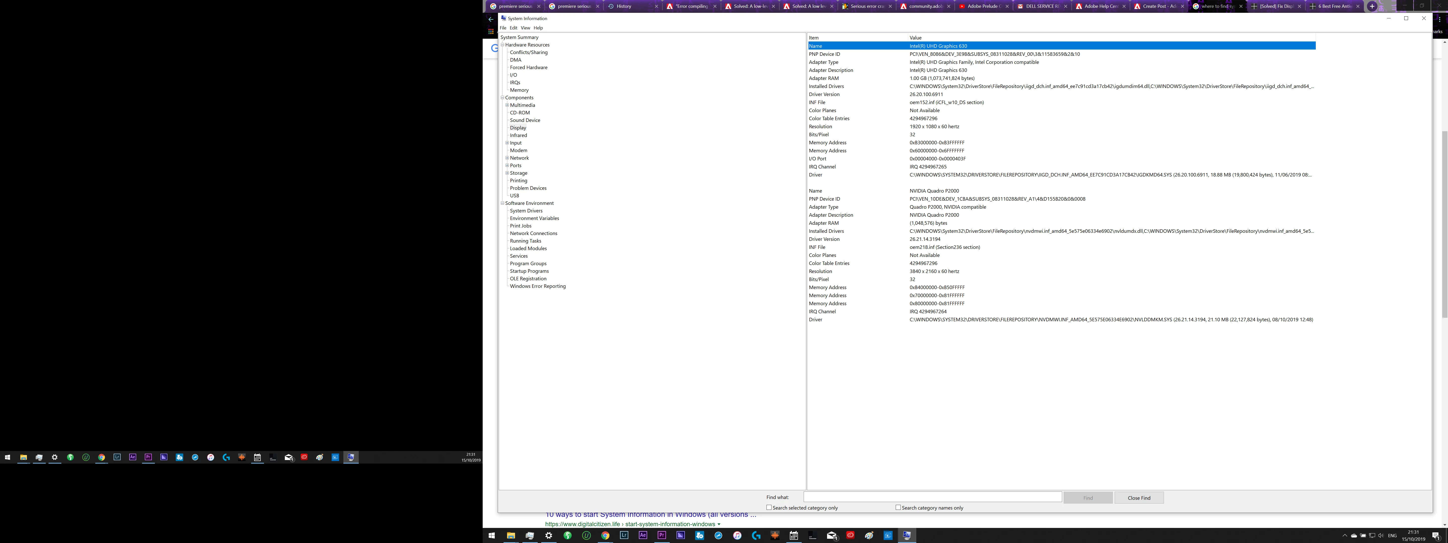Click the Close Find button
Image resolution: width=1448 pixels, height=543 pixels.
point(1139,497)
